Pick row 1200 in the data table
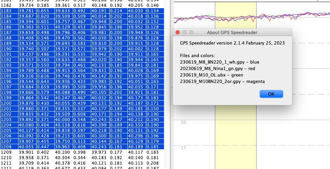 coord(6,103)
